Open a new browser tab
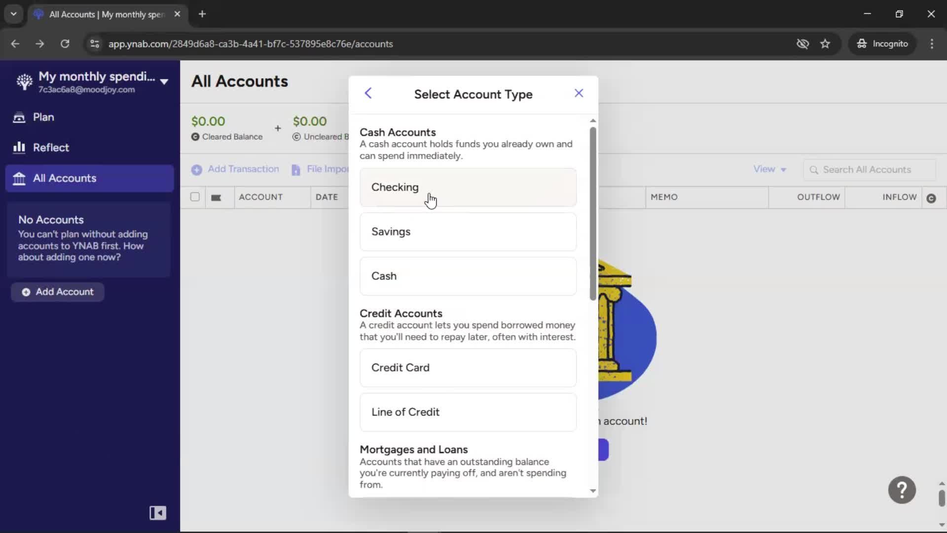 click(x=202, y=14)
